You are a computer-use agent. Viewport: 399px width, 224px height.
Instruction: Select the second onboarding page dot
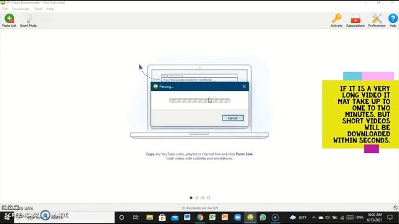point(197,198)
